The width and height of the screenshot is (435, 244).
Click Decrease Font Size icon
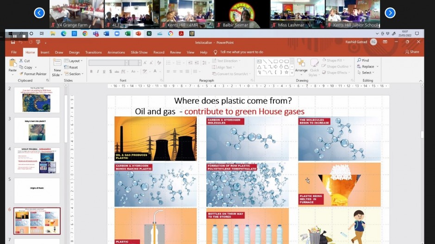[151, 63]
